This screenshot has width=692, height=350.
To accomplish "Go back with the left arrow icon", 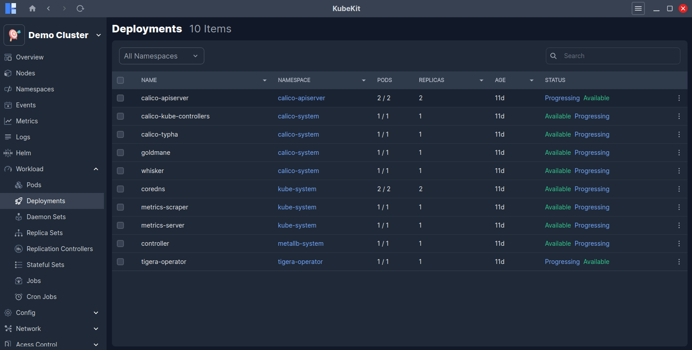I will click(x=48, y=8).
